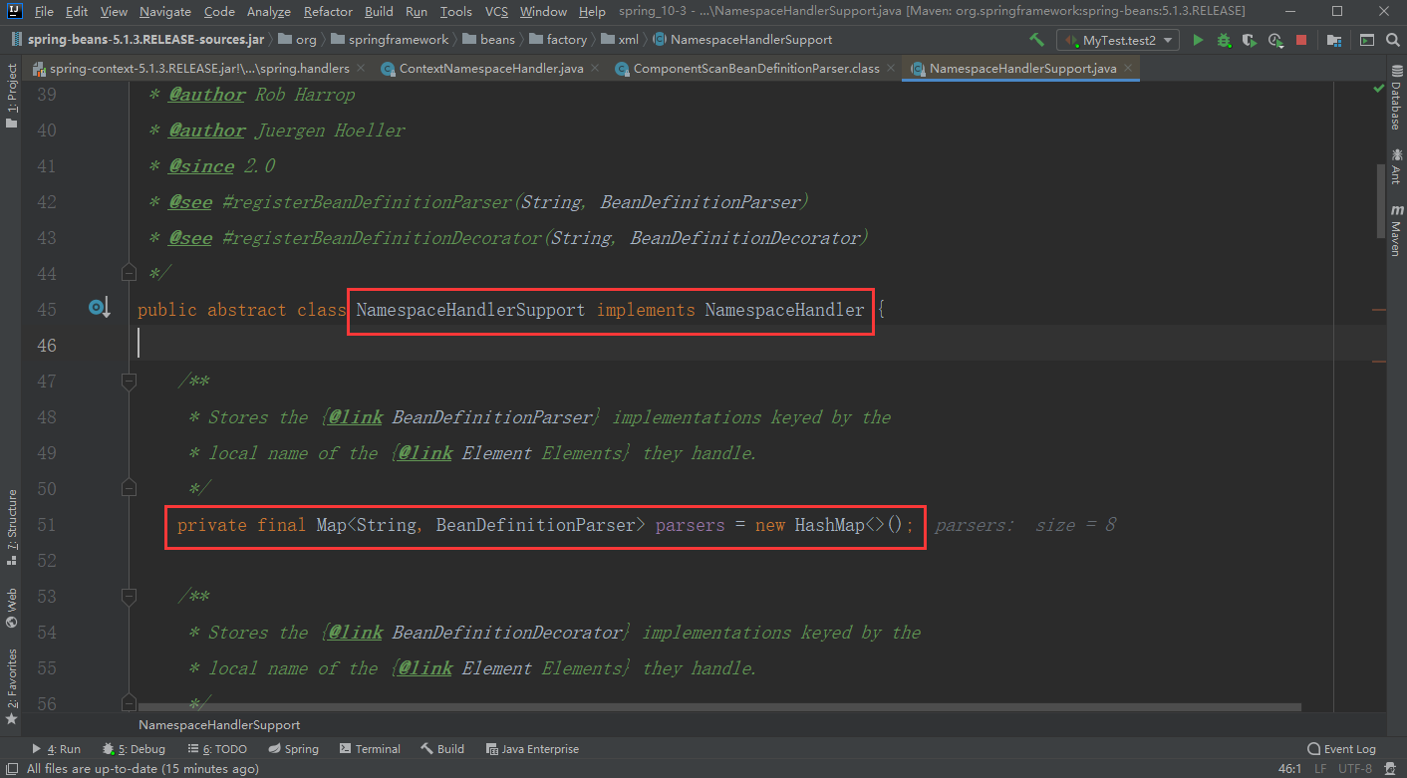Toggle the fold marker at line 50
This screenshot has width=1407, height=778.
(x=129, y=488)
